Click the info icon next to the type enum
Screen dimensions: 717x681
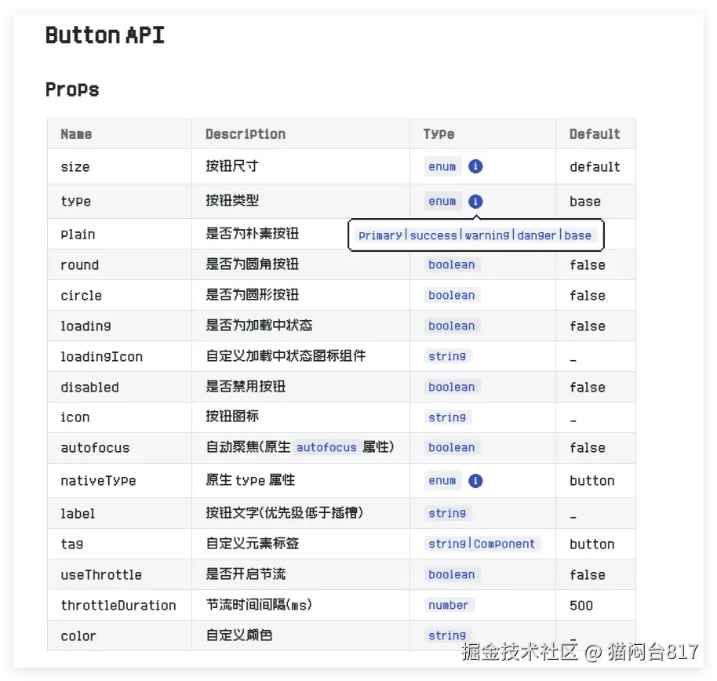[475, 201]
